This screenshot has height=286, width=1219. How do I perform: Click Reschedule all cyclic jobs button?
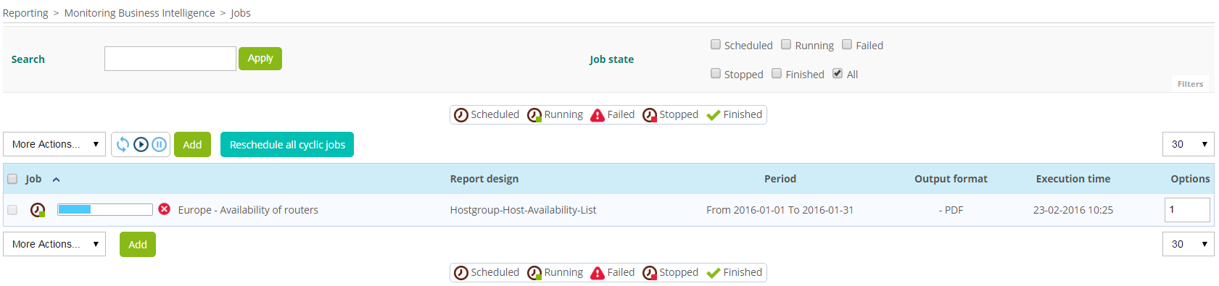click(287, 145)
